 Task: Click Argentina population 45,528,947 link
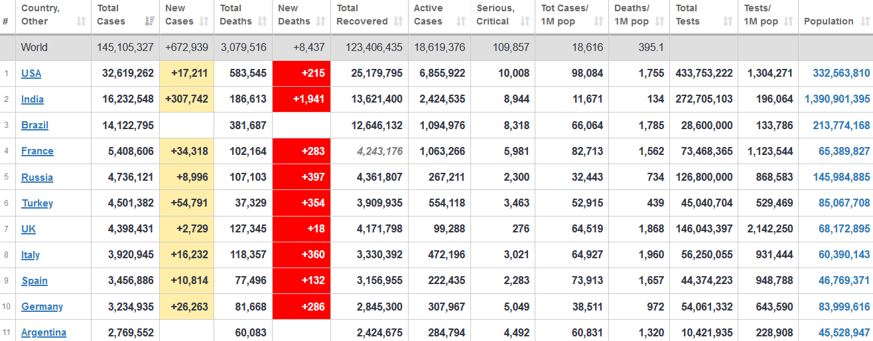pyautogui.click(x=844, y=332)
